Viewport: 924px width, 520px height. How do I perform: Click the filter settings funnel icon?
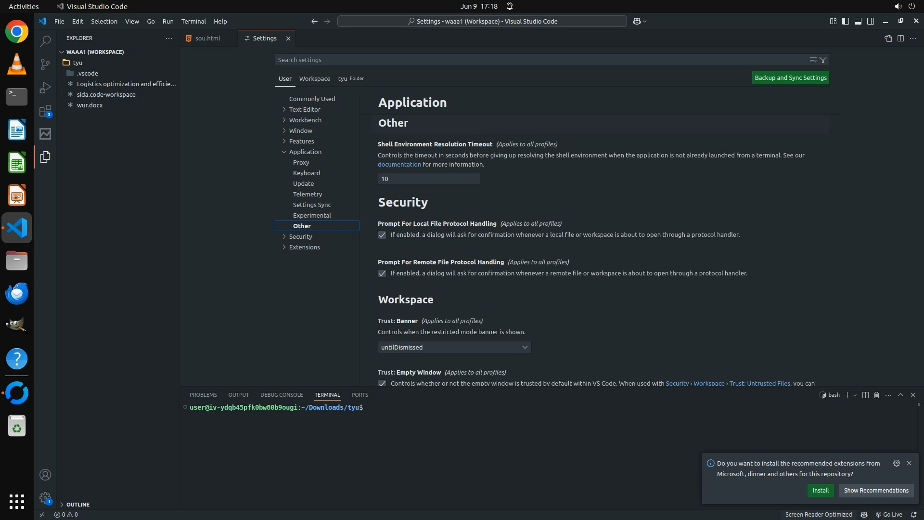823,60
